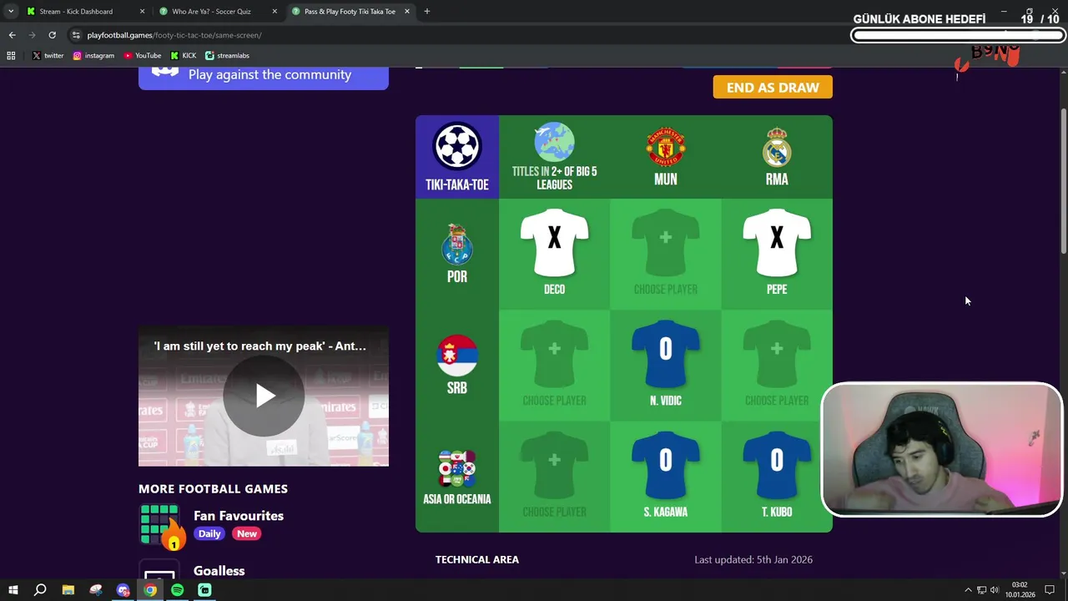The height and width of the screenshot is (601, 1068).
Task: Open the Goalless game link
Action: [x=219, y=571]
